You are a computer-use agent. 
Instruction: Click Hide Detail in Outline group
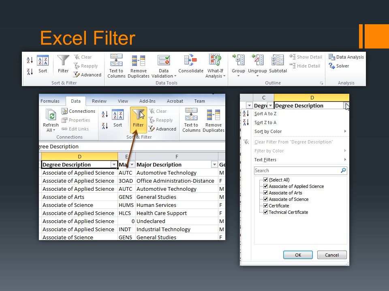coord(305,66)
